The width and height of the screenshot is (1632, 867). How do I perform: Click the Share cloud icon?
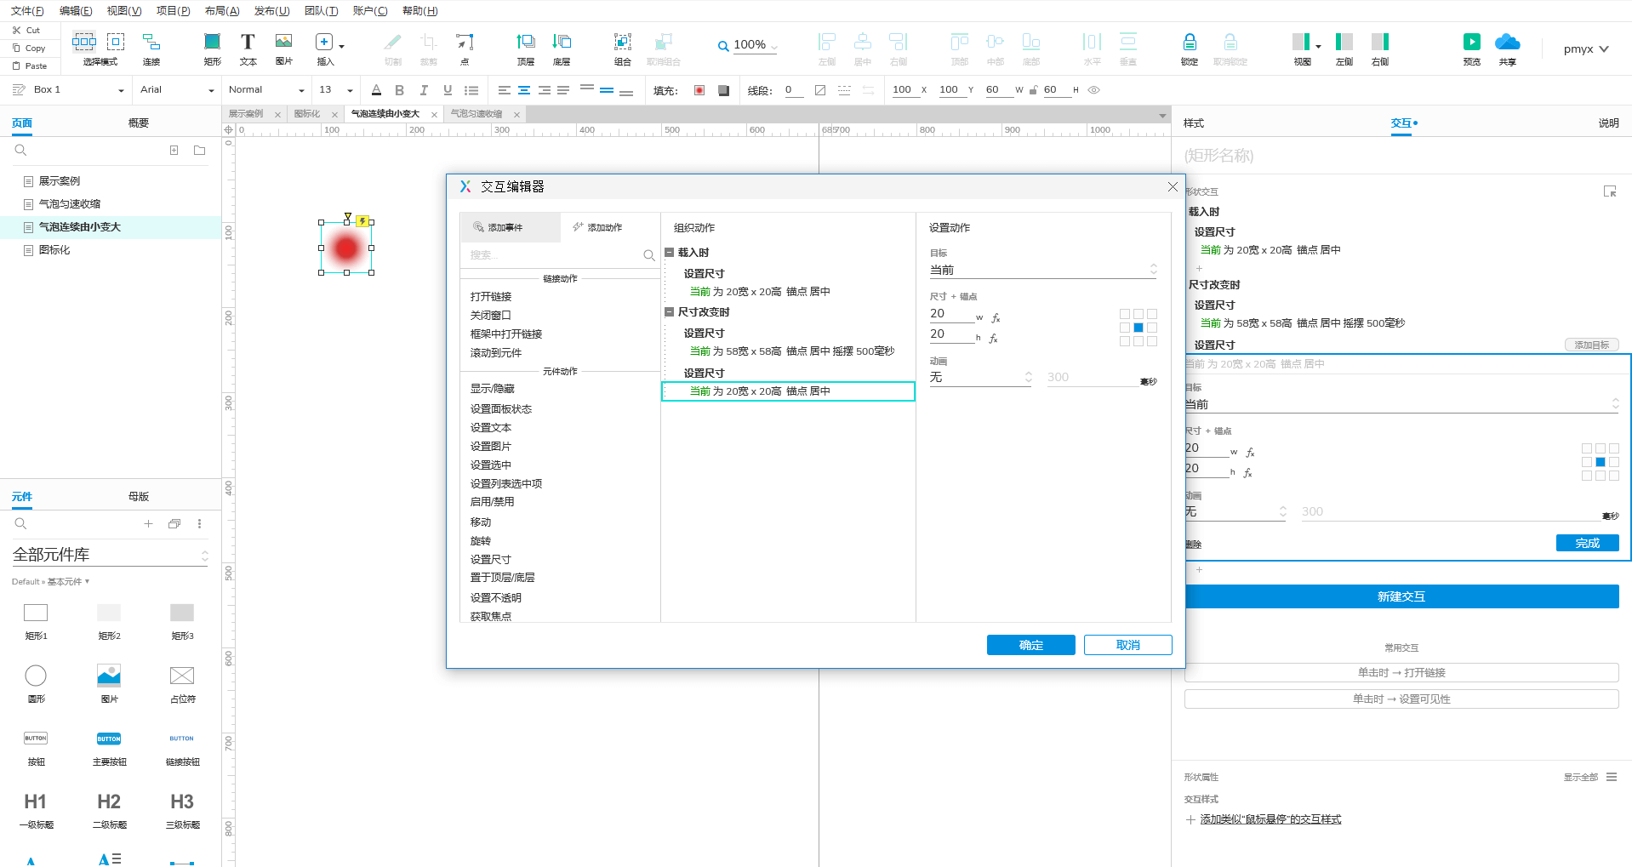(1507, 41)
